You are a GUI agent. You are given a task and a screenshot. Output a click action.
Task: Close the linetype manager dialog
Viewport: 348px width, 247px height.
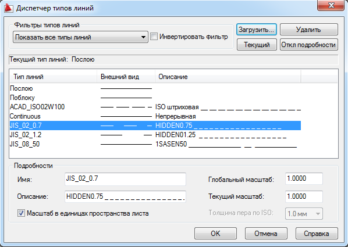(x=331, y=5)
